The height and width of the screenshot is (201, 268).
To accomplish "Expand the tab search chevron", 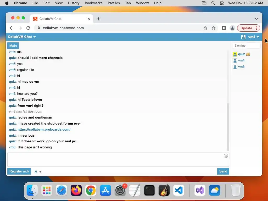I will pyautogui.click(x=256, y=19).
